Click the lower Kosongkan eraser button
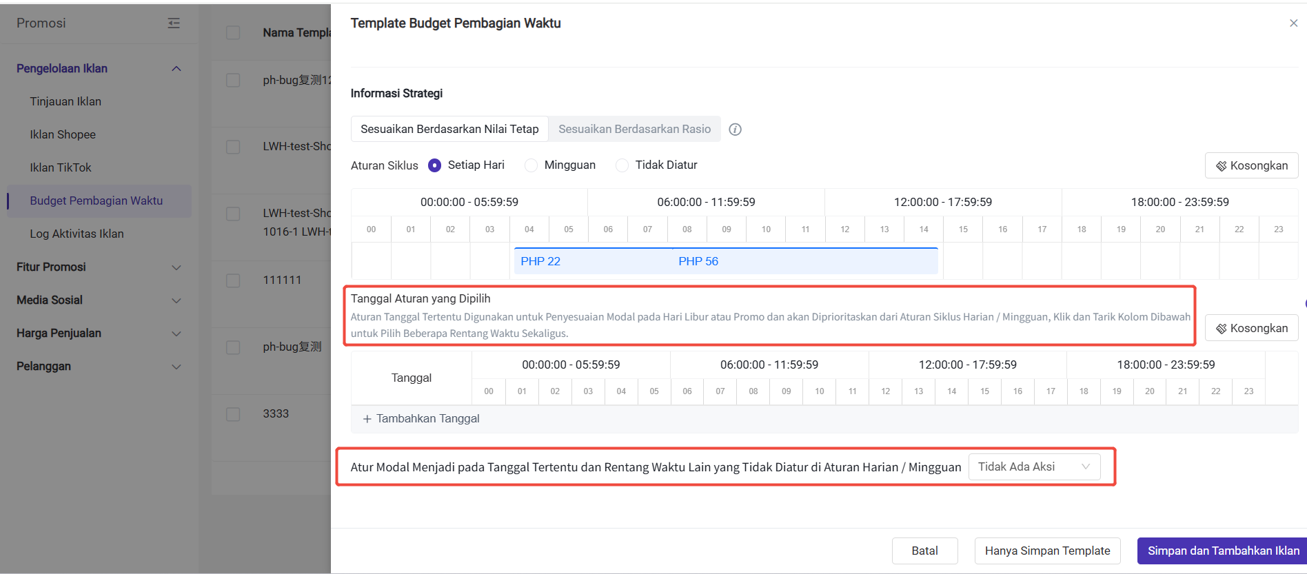The height and width of the screenshot is (574, 1307). 1251,329
